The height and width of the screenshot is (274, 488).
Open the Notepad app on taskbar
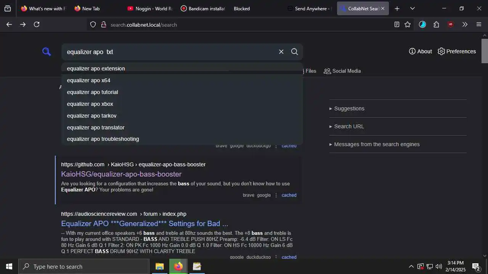[x=197, y=266]
